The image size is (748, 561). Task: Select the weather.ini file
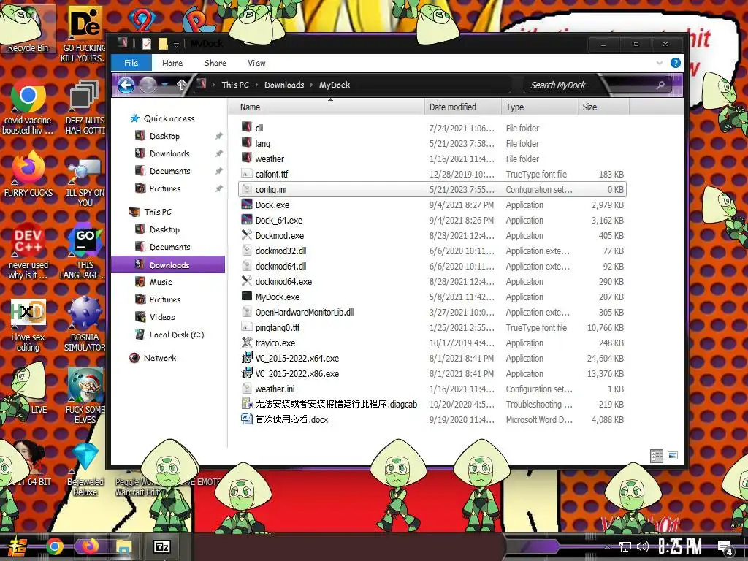275,389
